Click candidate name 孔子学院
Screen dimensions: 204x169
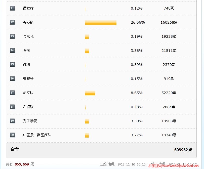tap(30, 121)
